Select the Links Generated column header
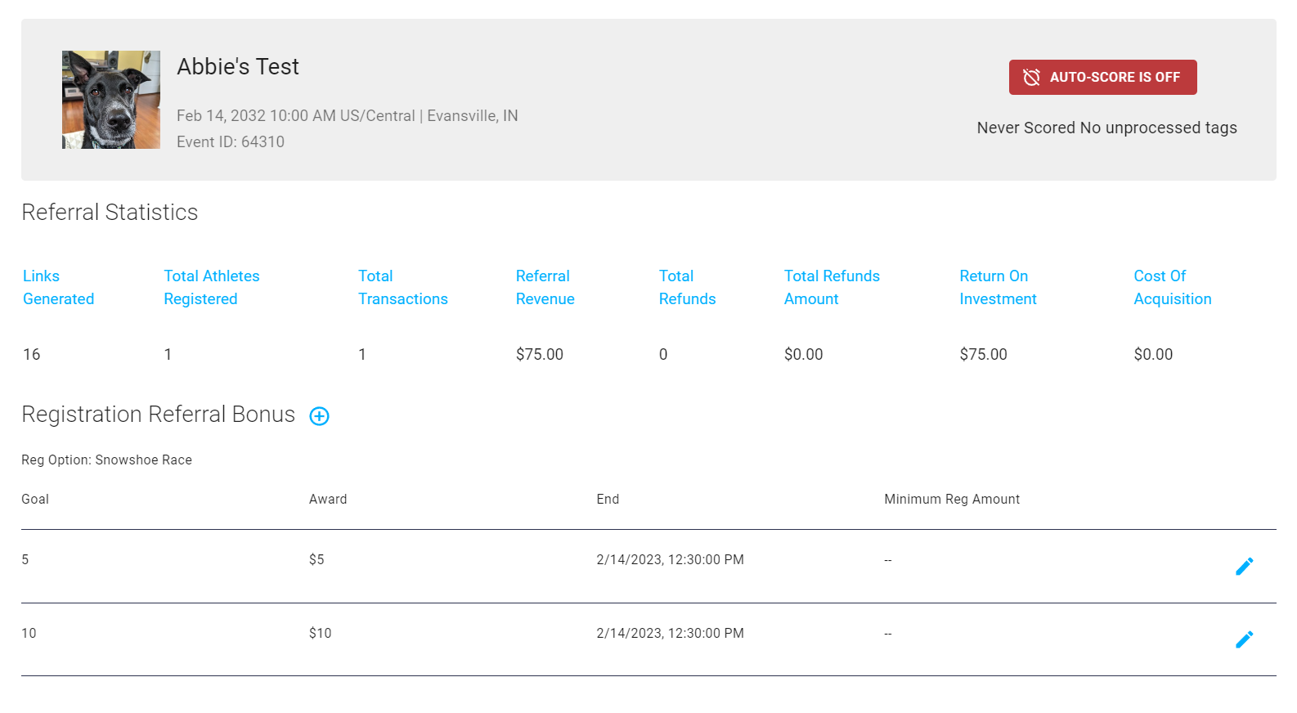 coord(58,287)
